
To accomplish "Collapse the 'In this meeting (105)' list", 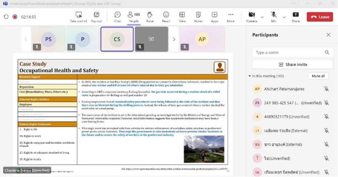I will click(249, 76).
